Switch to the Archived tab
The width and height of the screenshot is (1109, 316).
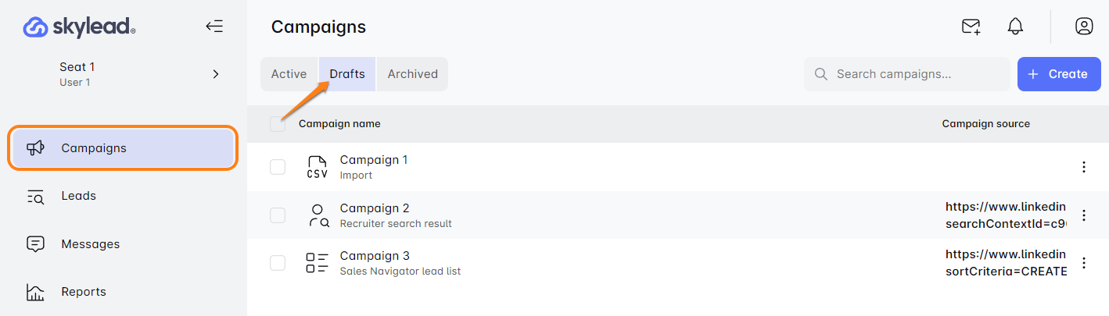[x=412, y=74]
